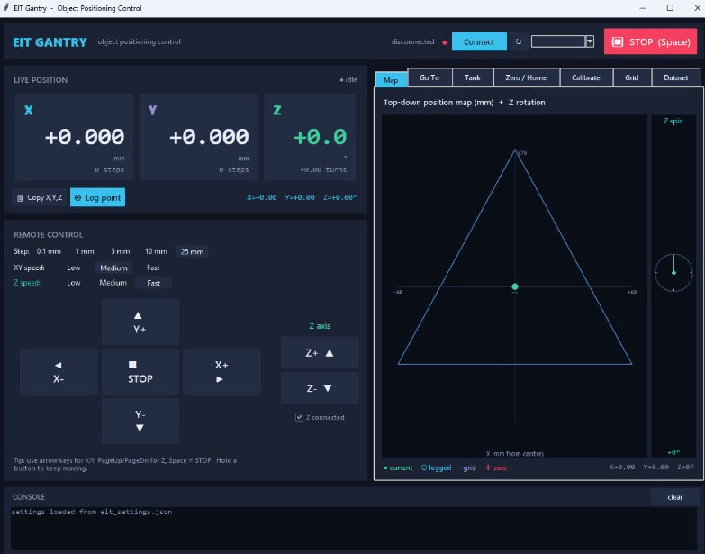
Task: Click the red 'zero' legend entry
Action: (496, 468)
